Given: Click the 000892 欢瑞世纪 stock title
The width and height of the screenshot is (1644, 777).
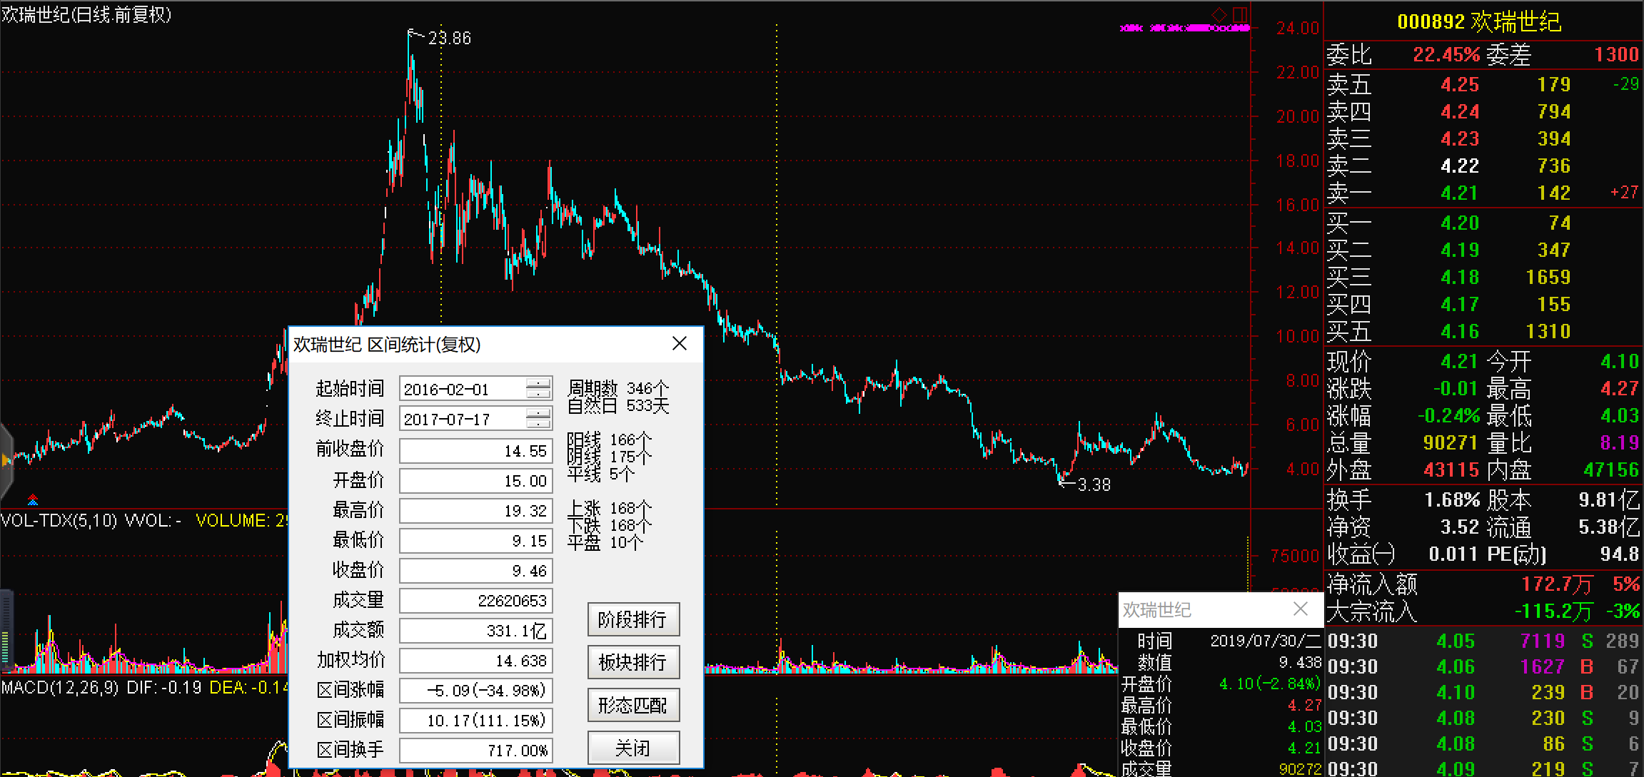Looking at the screenshot, I should [x=1479, y=21].
